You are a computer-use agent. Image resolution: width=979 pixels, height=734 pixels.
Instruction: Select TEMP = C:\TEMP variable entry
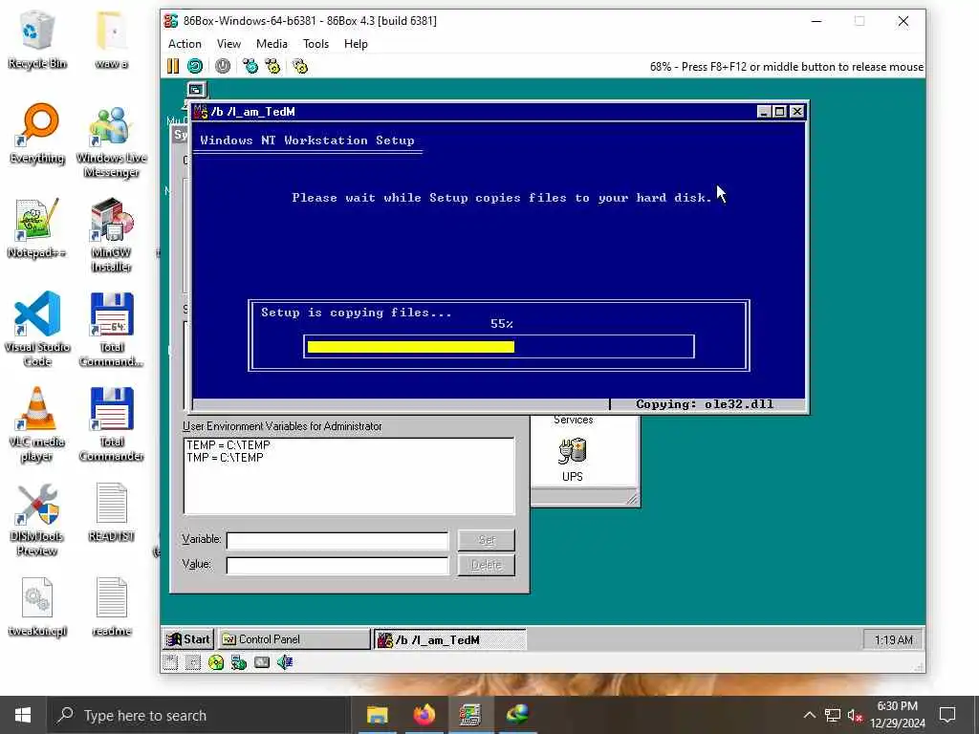(228, 445)
